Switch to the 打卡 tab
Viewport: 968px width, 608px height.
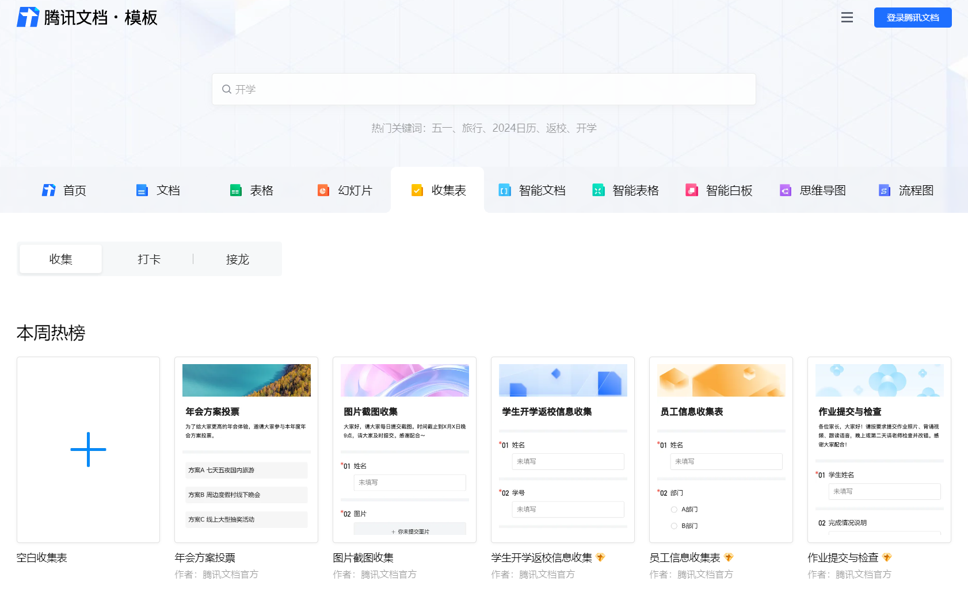click(148, 259)
